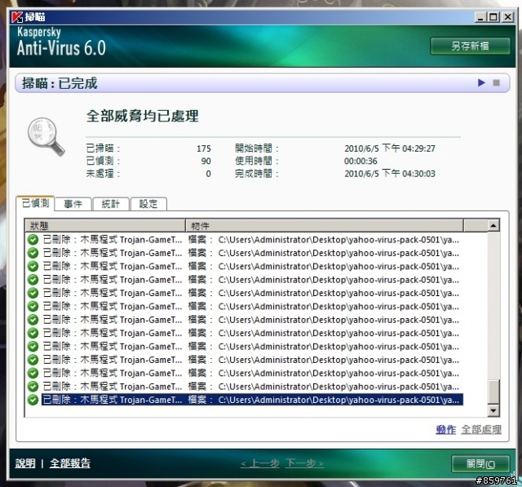Open the 事件 tab
This screenshot has height=487, width=522.
pyautogui.click(x=73, y=204)
